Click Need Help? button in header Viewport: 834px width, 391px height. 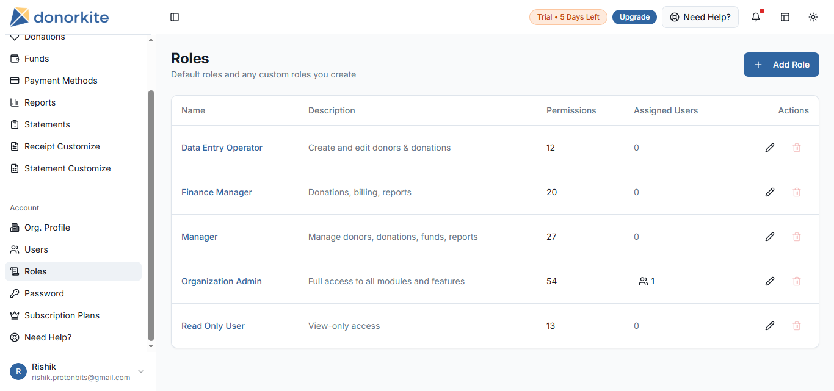click(700, 17)
